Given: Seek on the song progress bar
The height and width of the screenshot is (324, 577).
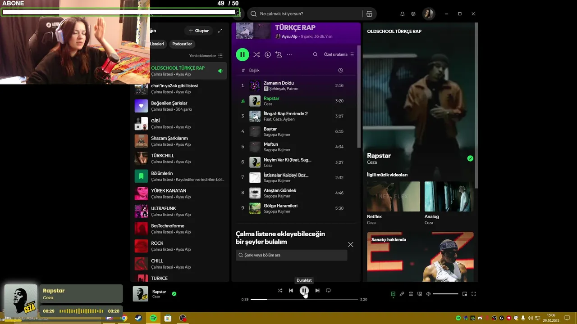Looking at the screenshot, I should 304,299.
